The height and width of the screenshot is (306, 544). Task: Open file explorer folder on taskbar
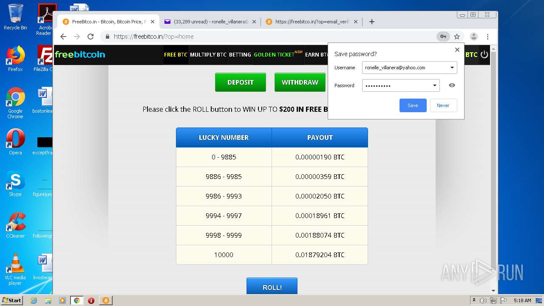pyautogui.click(x=48, y=300)
